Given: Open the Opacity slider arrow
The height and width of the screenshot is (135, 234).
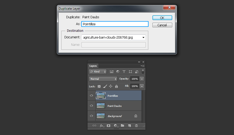Looking at the screenshot, I should click(142, 79).
